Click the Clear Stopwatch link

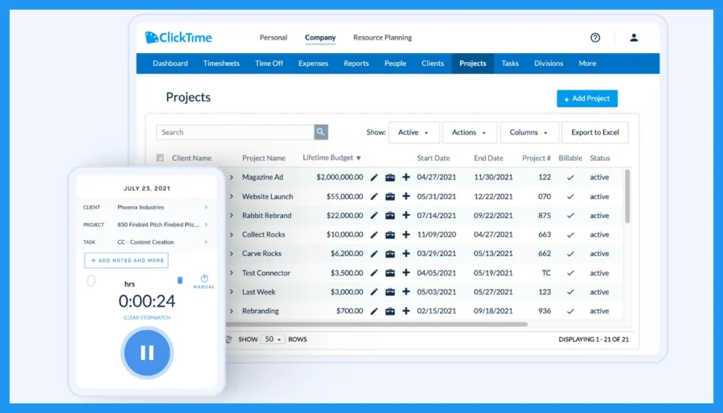click(x=147, y=318)
